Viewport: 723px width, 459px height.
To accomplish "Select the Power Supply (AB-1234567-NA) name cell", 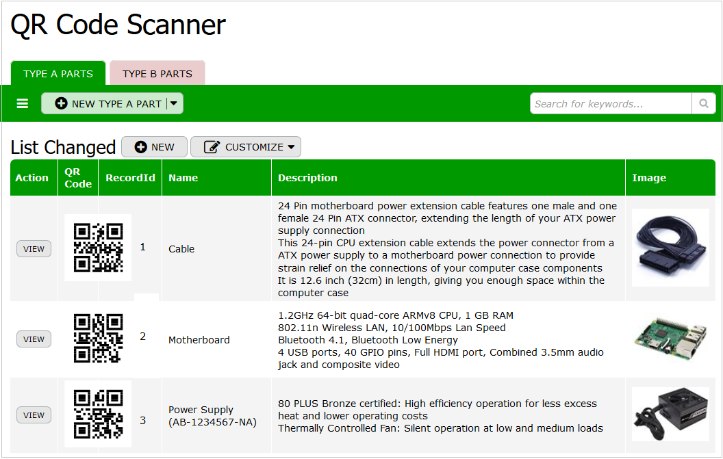I will tap(212, 416).
